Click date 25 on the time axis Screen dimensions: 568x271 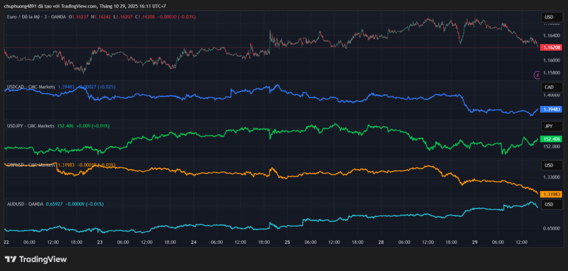tap(287, 242)
